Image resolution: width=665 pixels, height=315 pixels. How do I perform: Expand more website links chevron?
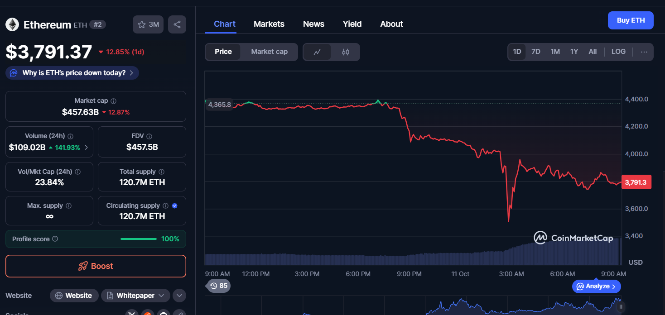[x=179, y=296]
